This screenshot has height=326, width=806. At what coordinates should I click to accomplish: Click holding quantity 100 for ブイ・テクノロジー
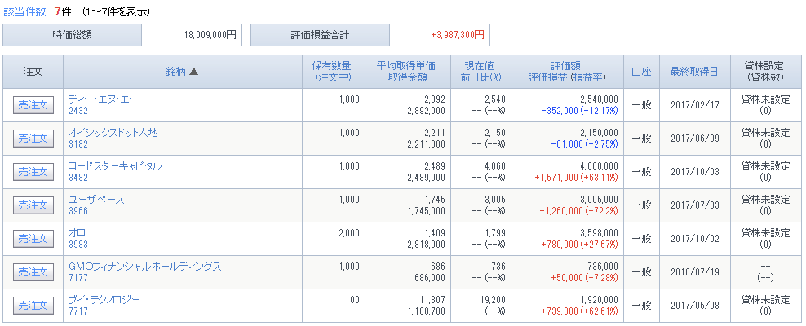point(352,299)
